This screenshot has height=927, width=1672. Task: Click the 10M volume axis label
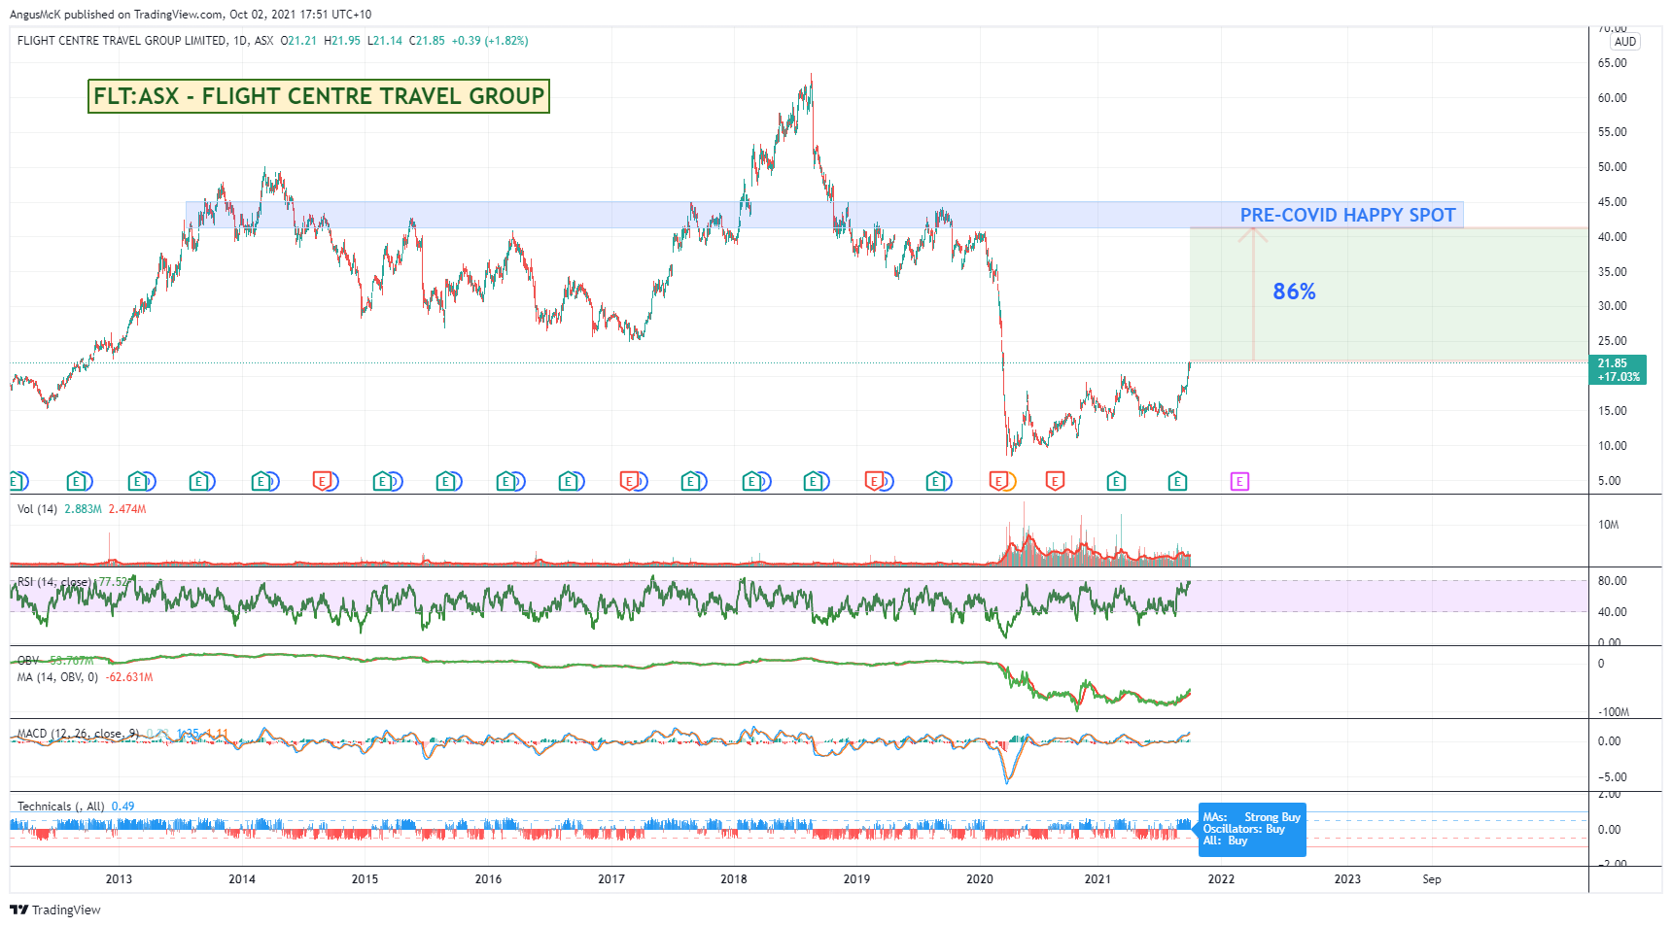1609,525
